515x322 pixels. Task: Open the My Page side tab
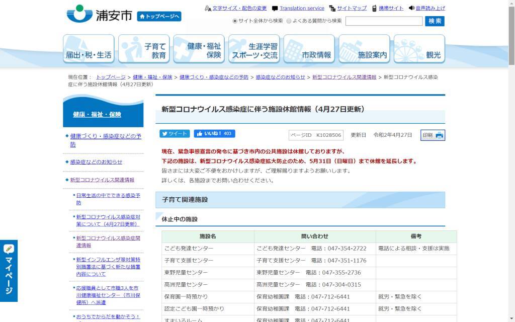(x=9, y=271)
